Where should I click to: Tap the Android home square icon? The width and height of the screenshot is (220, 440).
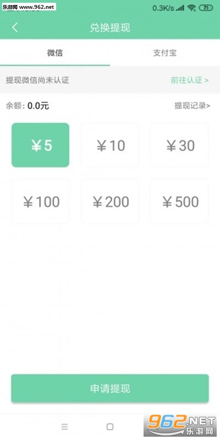click(110, 427)
